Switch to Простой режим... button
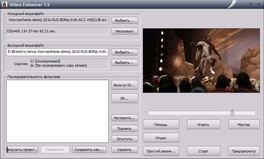 pos(161,151)
